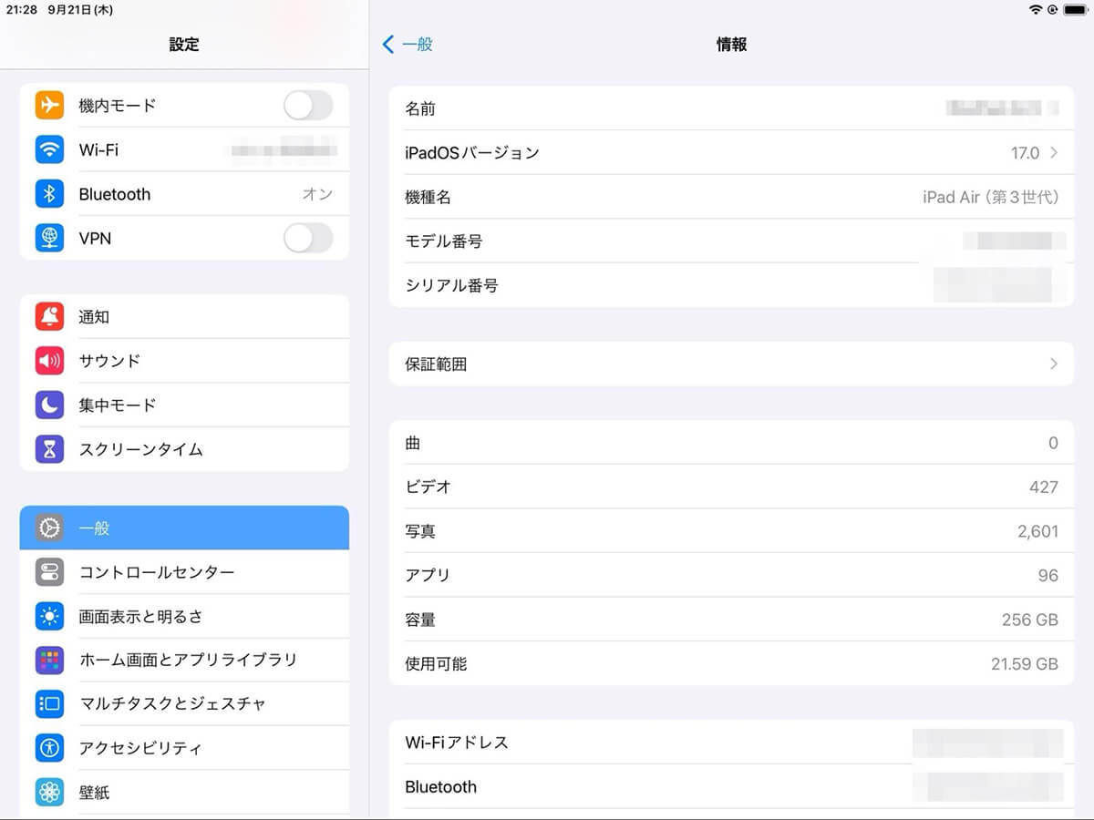Viewport: 1094px width, 820px height.
Task: Tap the アプリ row showing 96
Action: 731,575
